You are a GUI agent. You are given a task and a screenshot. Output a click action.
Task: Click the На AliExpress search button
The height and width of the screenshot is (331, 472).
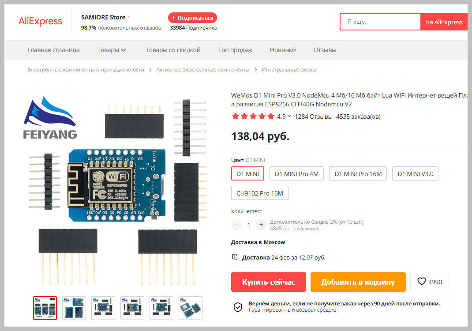[x=444, y=22]
